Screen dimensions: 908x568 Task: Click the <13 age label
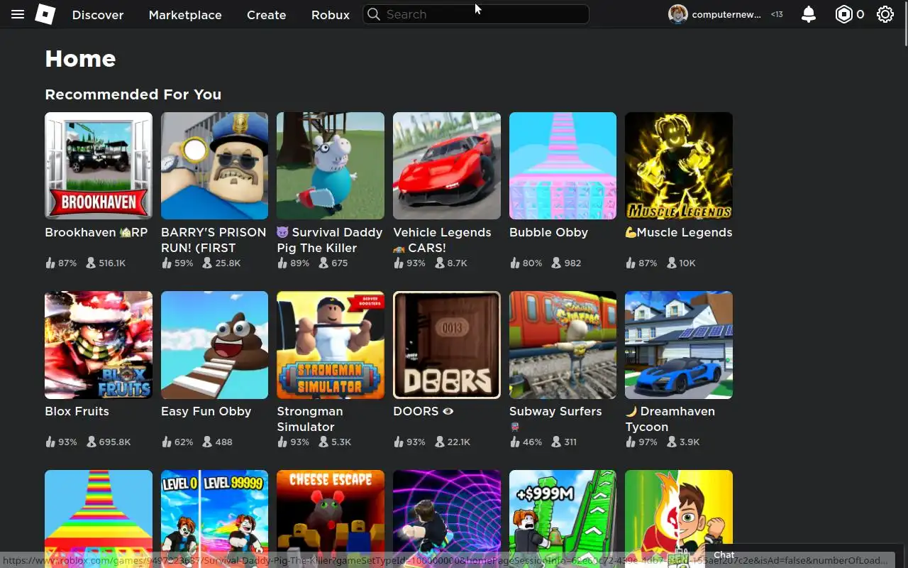click(777, 14)
